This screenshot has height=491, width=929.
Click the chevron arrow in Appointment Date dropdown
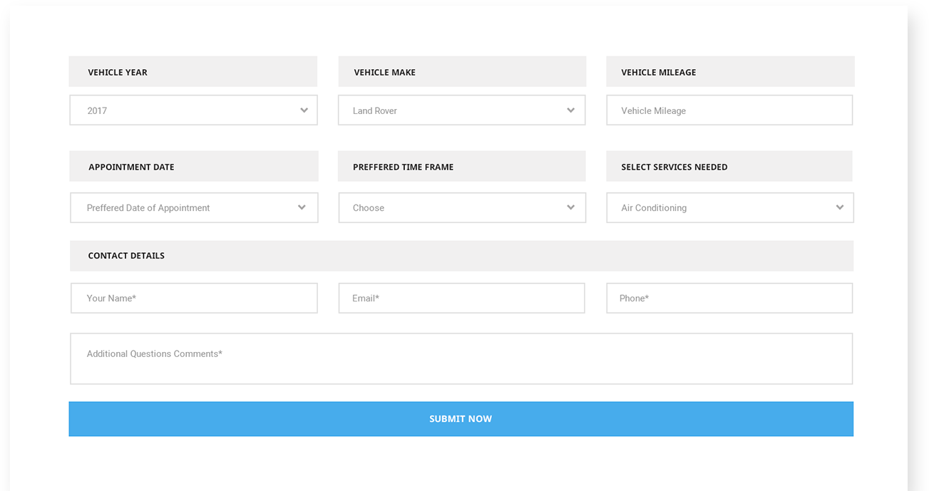(302, 207)
